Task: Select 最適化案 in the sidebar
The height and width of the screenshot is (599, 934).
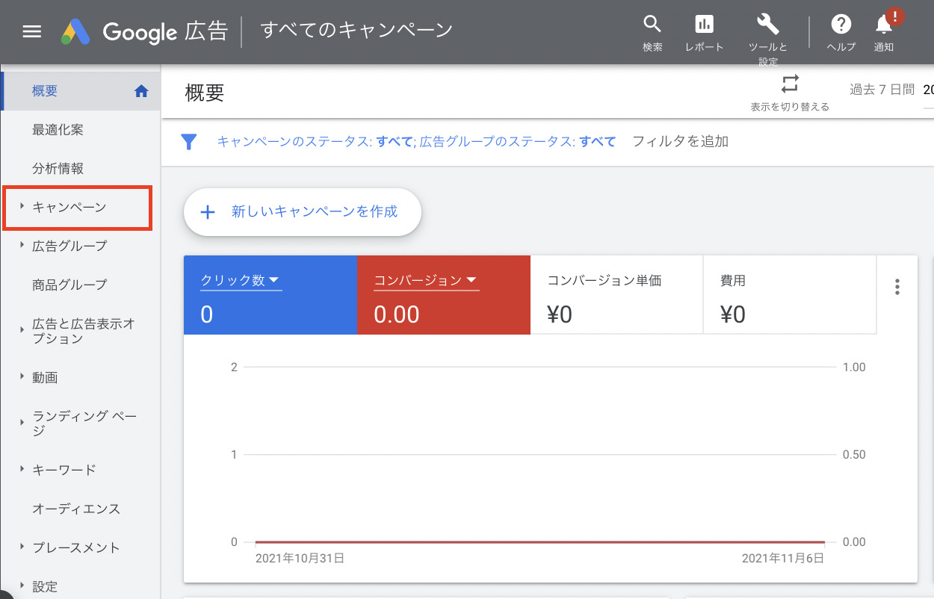Action: (x=58, y=130)
